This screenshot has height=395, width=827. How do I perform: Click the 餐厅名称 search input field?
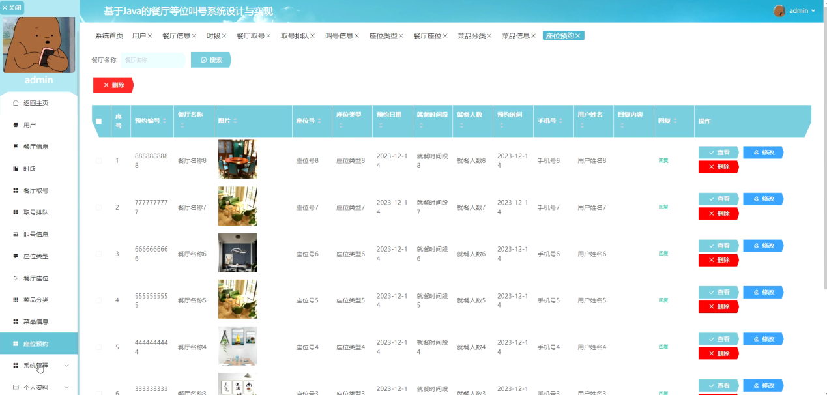153,60
